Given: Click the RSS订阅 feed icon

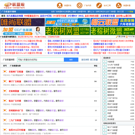Looking at the screenshot, I should click(127, 37).
